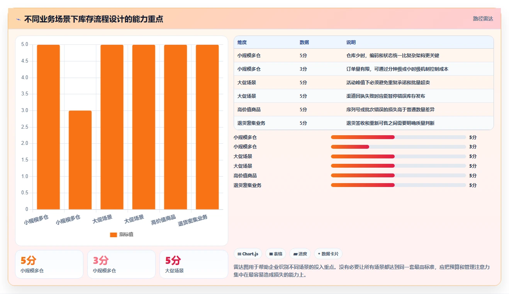
Task: Click the 5分 value beside the 退货密集业务 progress bar
Action: [473, 185]
